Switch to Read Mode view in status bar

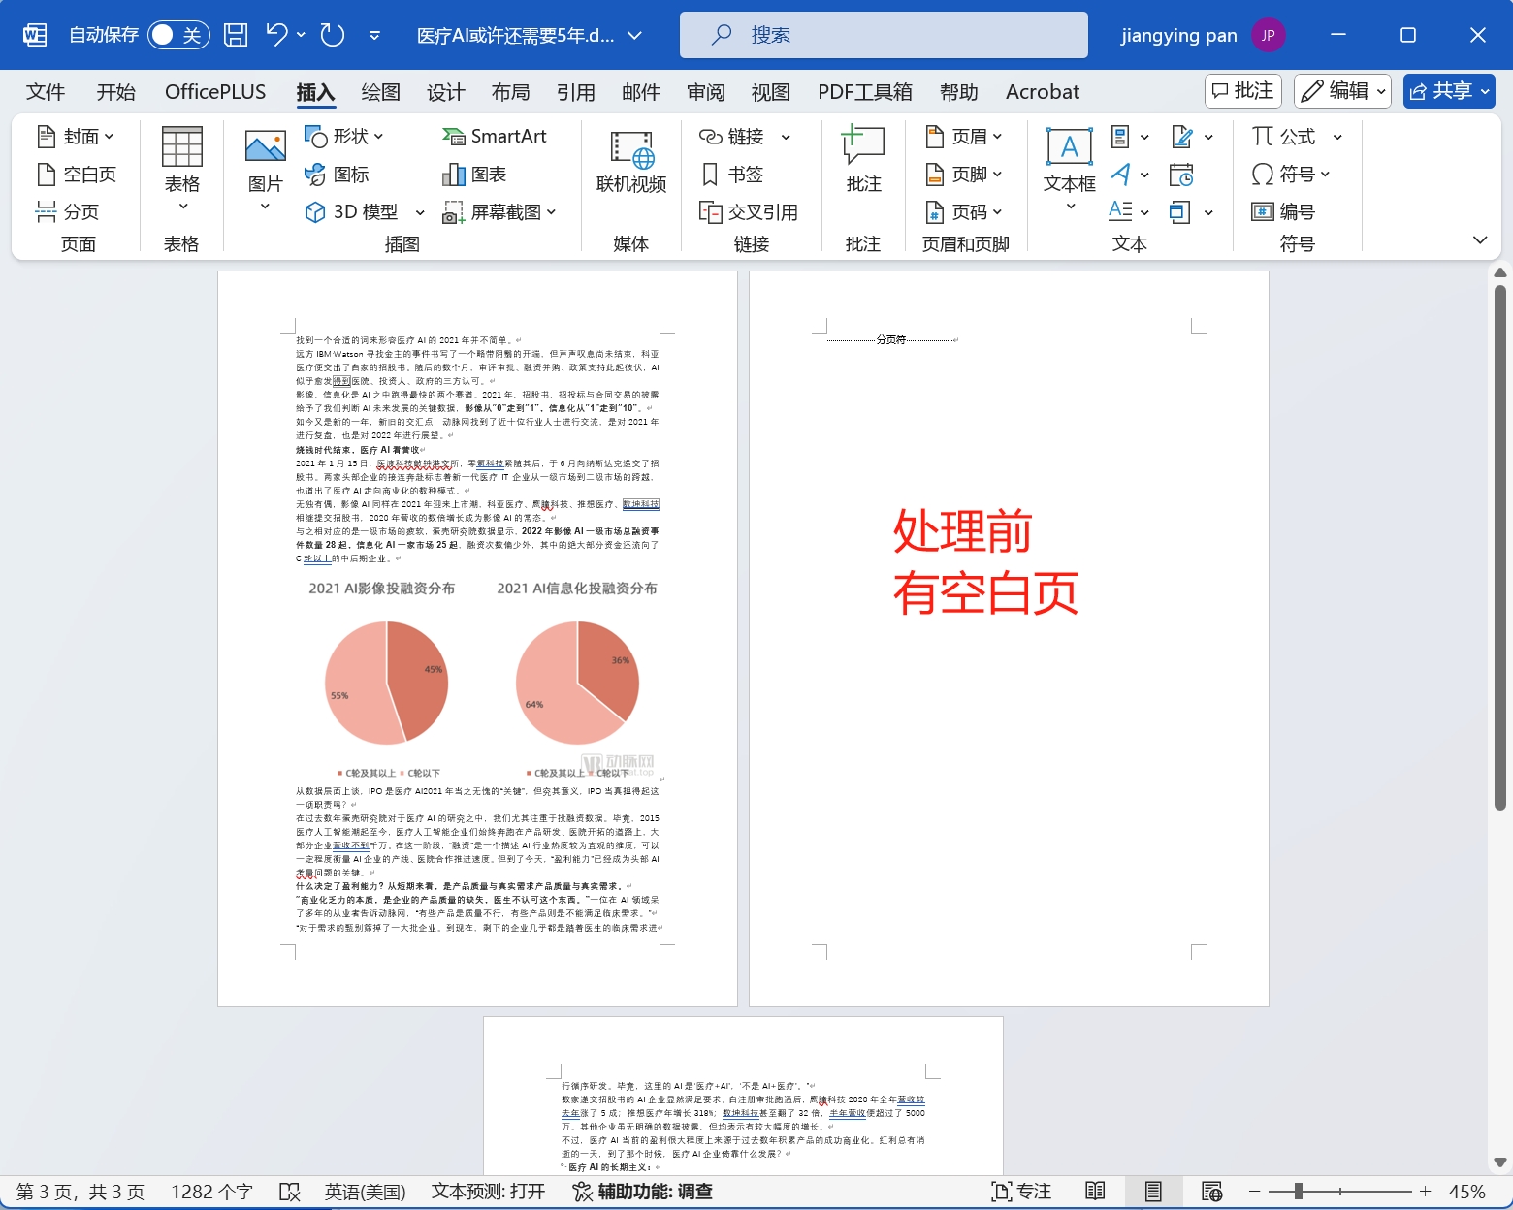click(x=1095, y=1192)
